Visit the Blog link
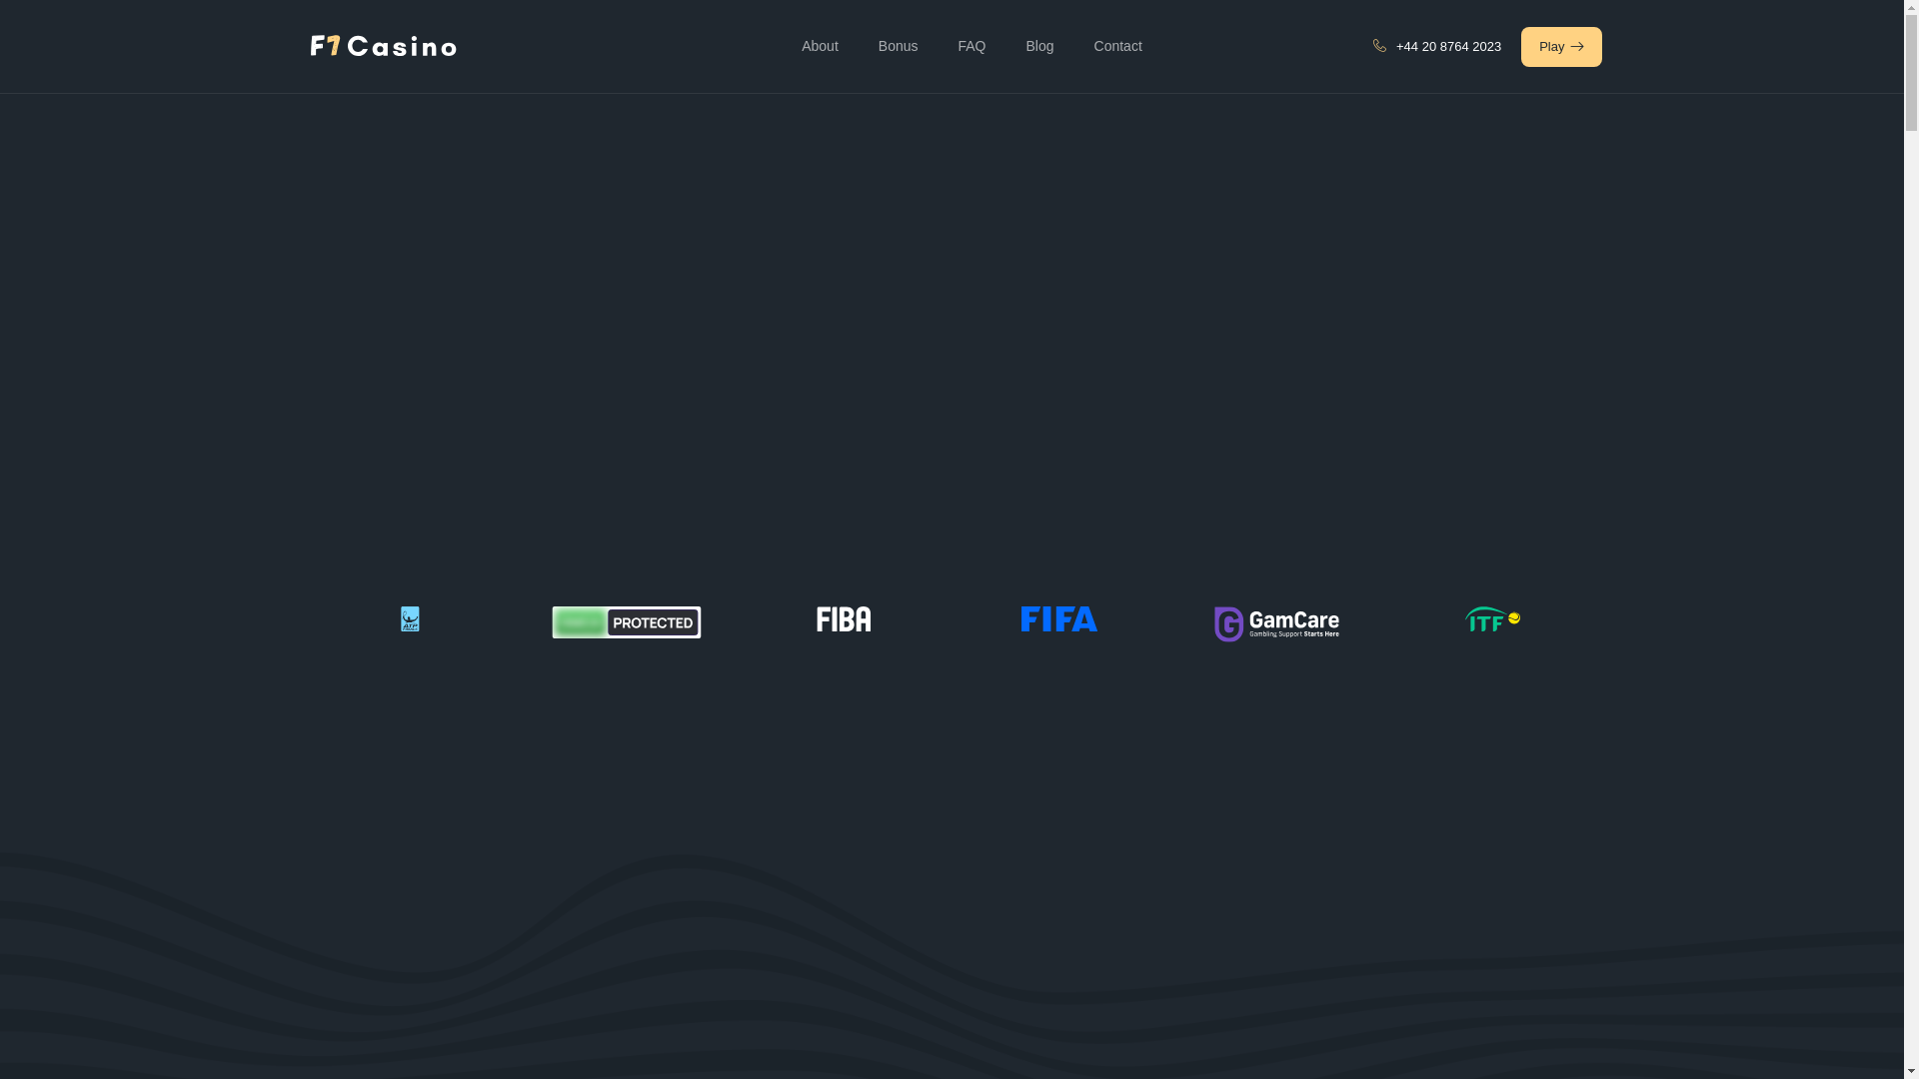 (x=1039, y=46)
